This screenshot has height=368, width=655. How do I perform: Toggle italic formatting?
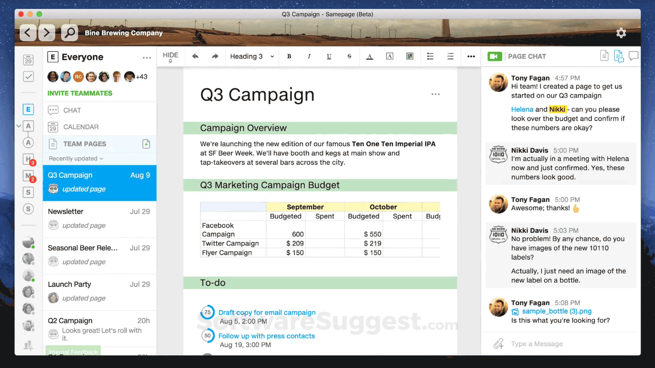309,56
